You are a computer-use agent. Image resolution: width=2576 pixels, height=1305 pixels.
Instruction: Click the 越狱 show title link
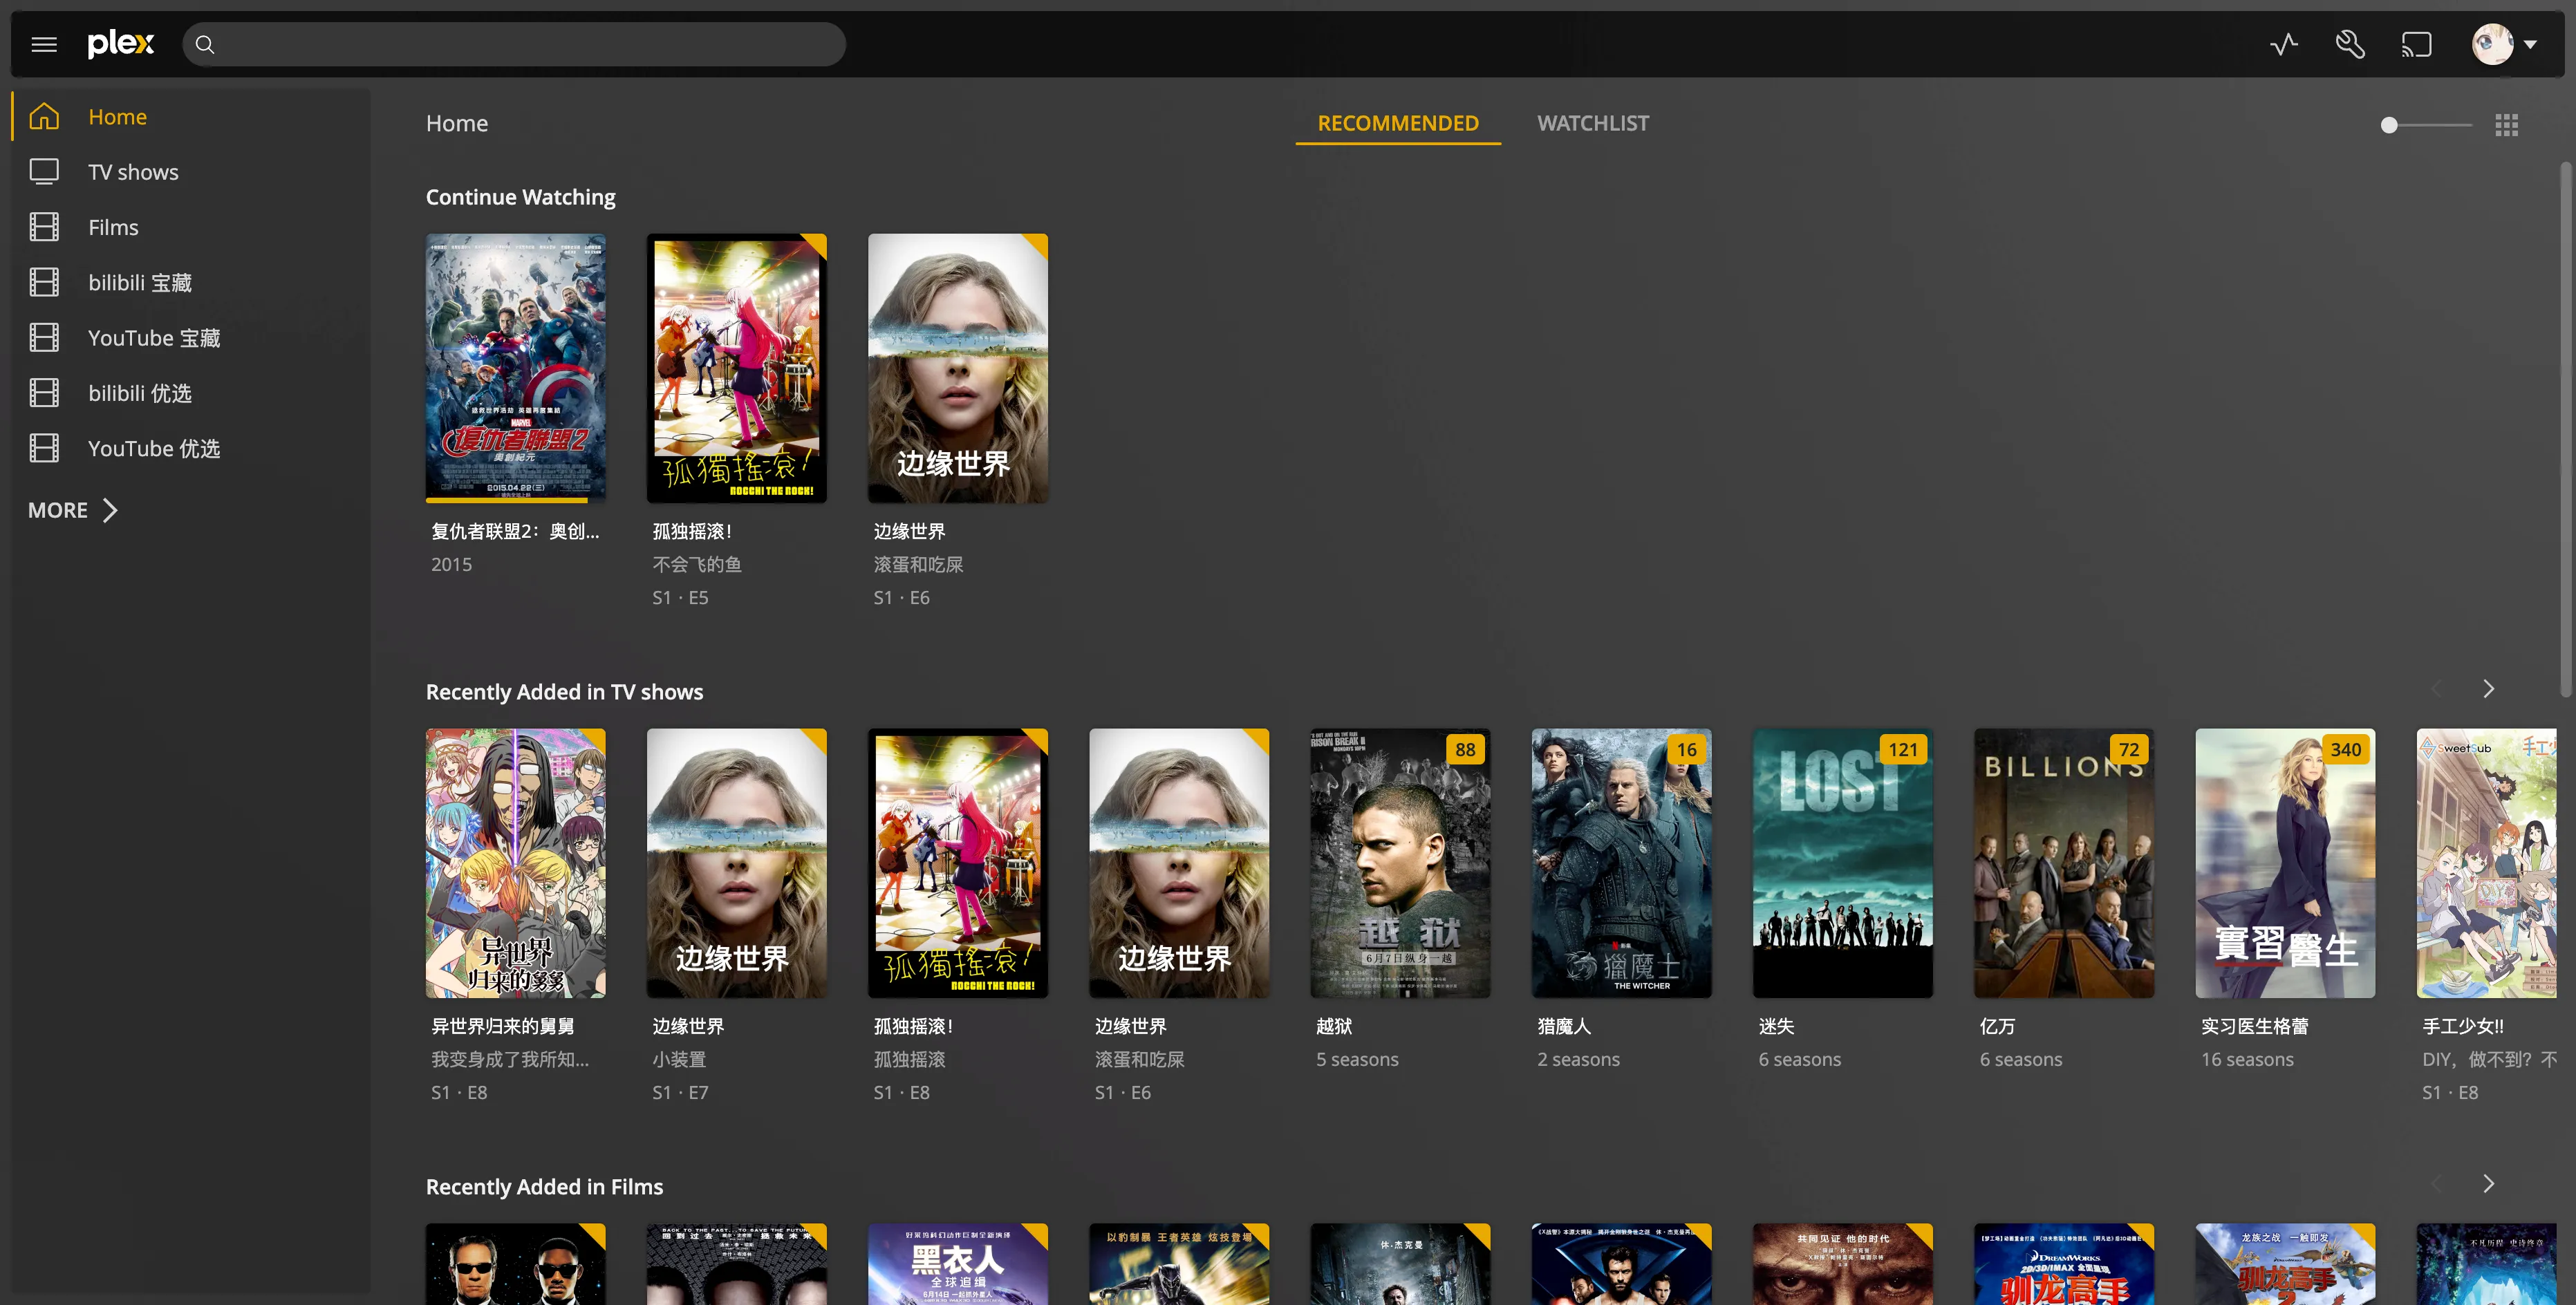[1334, 1026]
